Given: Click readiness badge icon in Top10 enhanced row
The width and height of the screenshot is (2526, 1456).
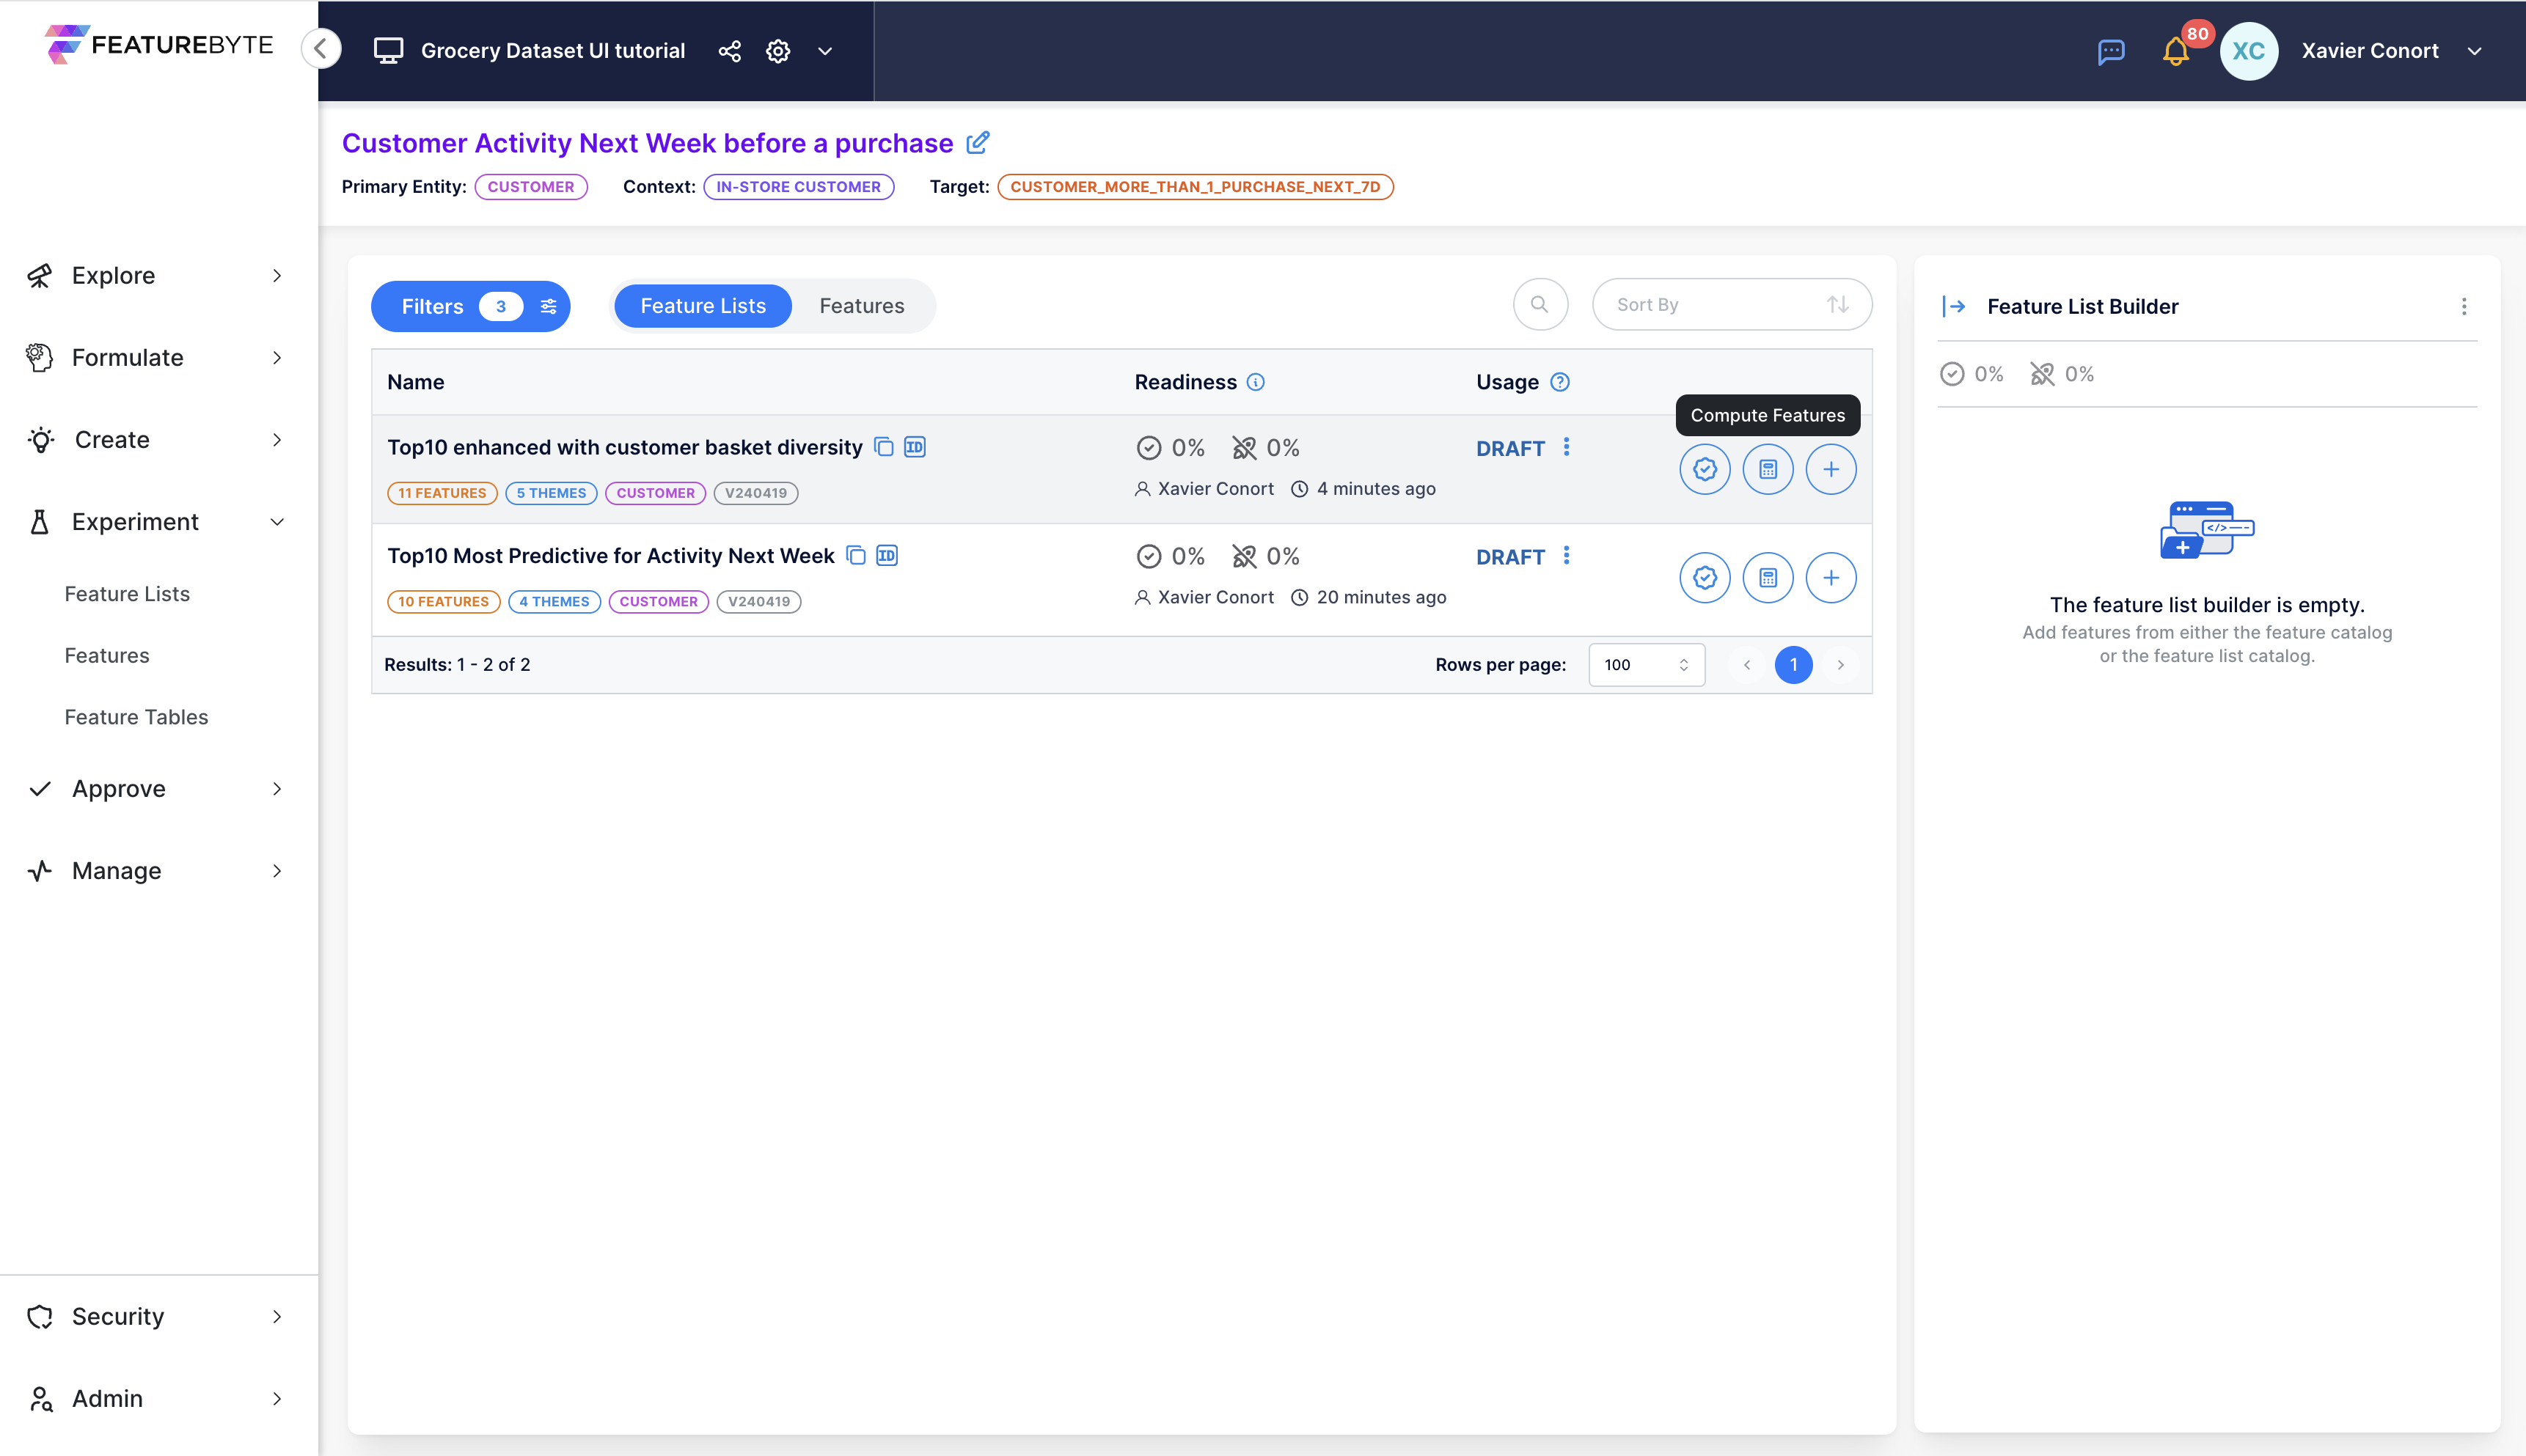Looking at the screenshot, I should pos(1705,469).
